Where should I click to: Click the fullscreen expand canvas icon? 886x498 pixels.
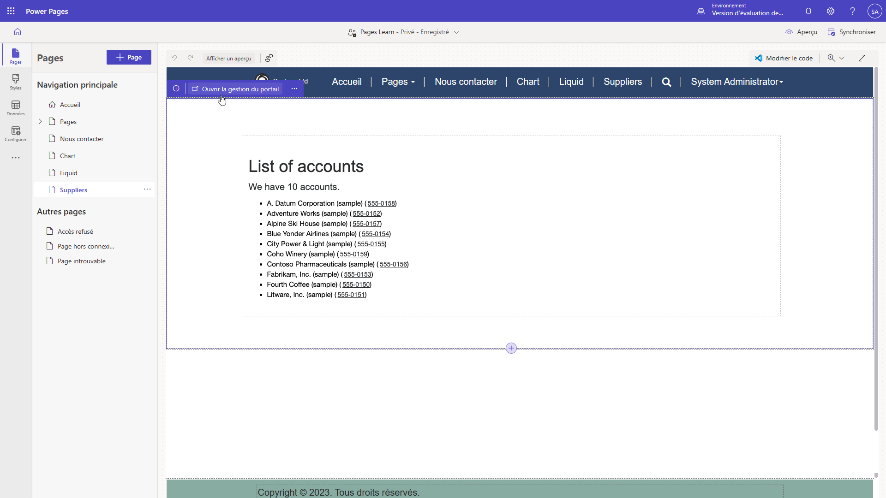tap(862, 58)
